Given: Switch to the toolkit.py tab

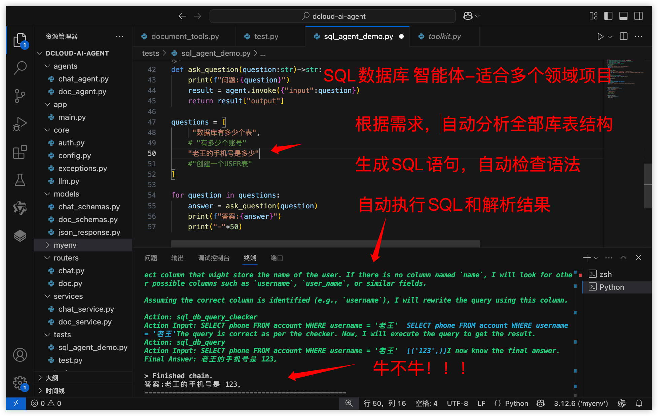Looking at the screenshot, I should pos(444,36).
